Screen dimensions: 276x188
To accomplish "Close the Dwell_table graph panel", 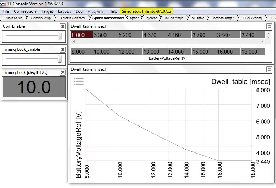I will click(x=269, y=69).
